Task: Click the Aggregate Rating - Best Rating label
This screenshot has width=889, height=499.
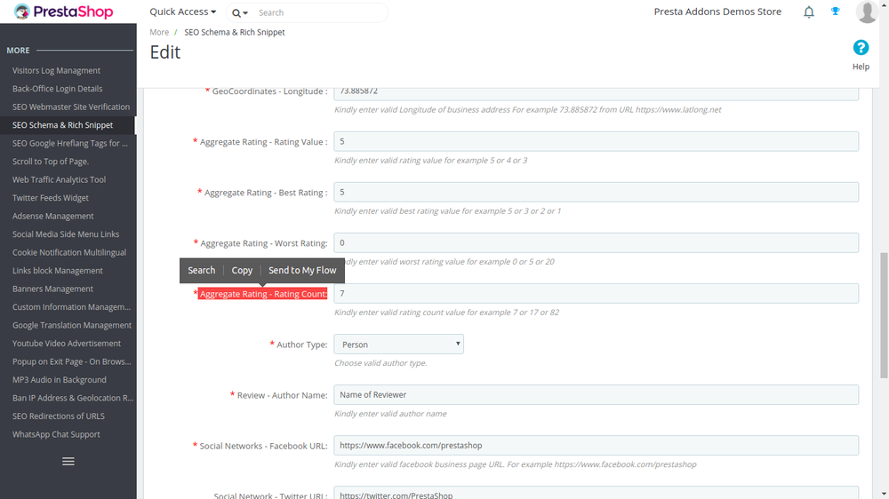Action: click(265, 193)
